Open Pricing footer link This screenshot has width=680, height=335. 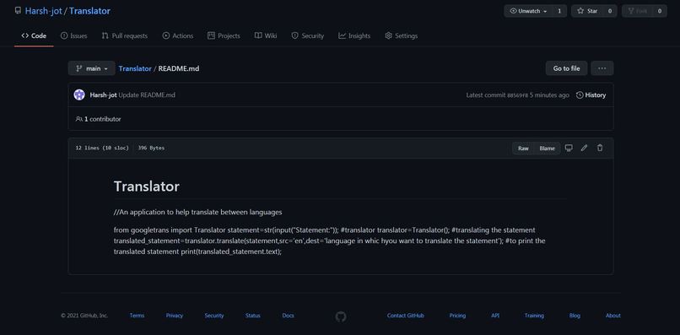457,316
